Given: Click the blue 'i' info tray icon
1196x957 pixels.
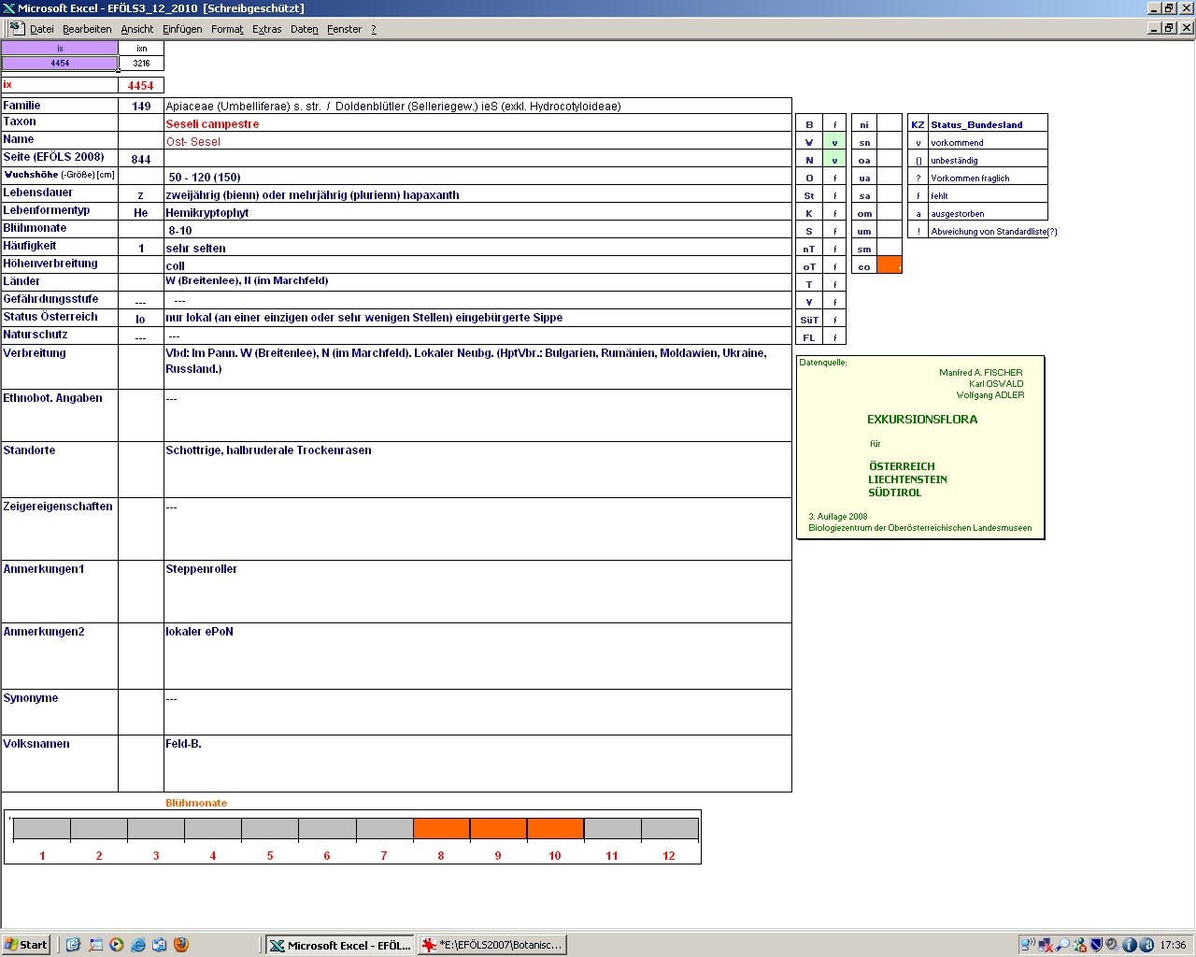Looking at the screenshot, I should tap(1130, 945).
